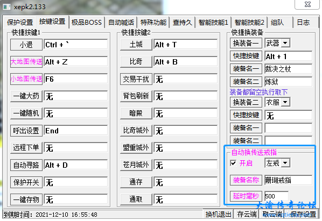Select the 按键设置 tab
Viewport: 322px width, 221px height.
[x=52, y=22]
